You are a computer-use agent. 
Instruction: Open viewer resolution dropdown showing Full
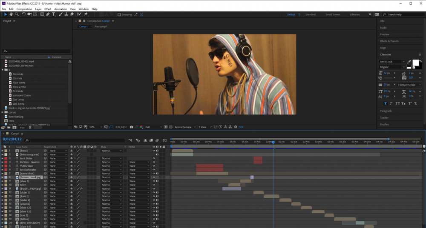click(154, 127)
